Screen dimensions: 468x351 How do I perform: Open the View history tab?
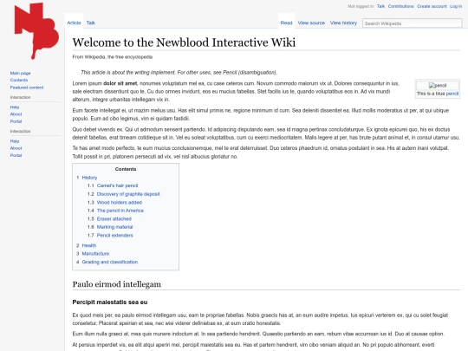pyautogui.click(x=343, y=23)
